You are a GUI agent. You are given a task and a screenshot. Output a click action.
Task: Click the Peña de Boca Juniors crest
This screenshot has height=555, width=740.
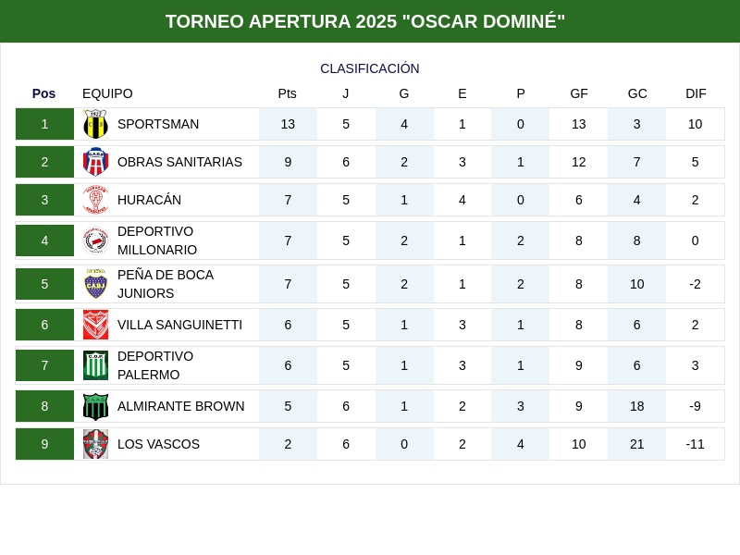(x=95, y=284)
